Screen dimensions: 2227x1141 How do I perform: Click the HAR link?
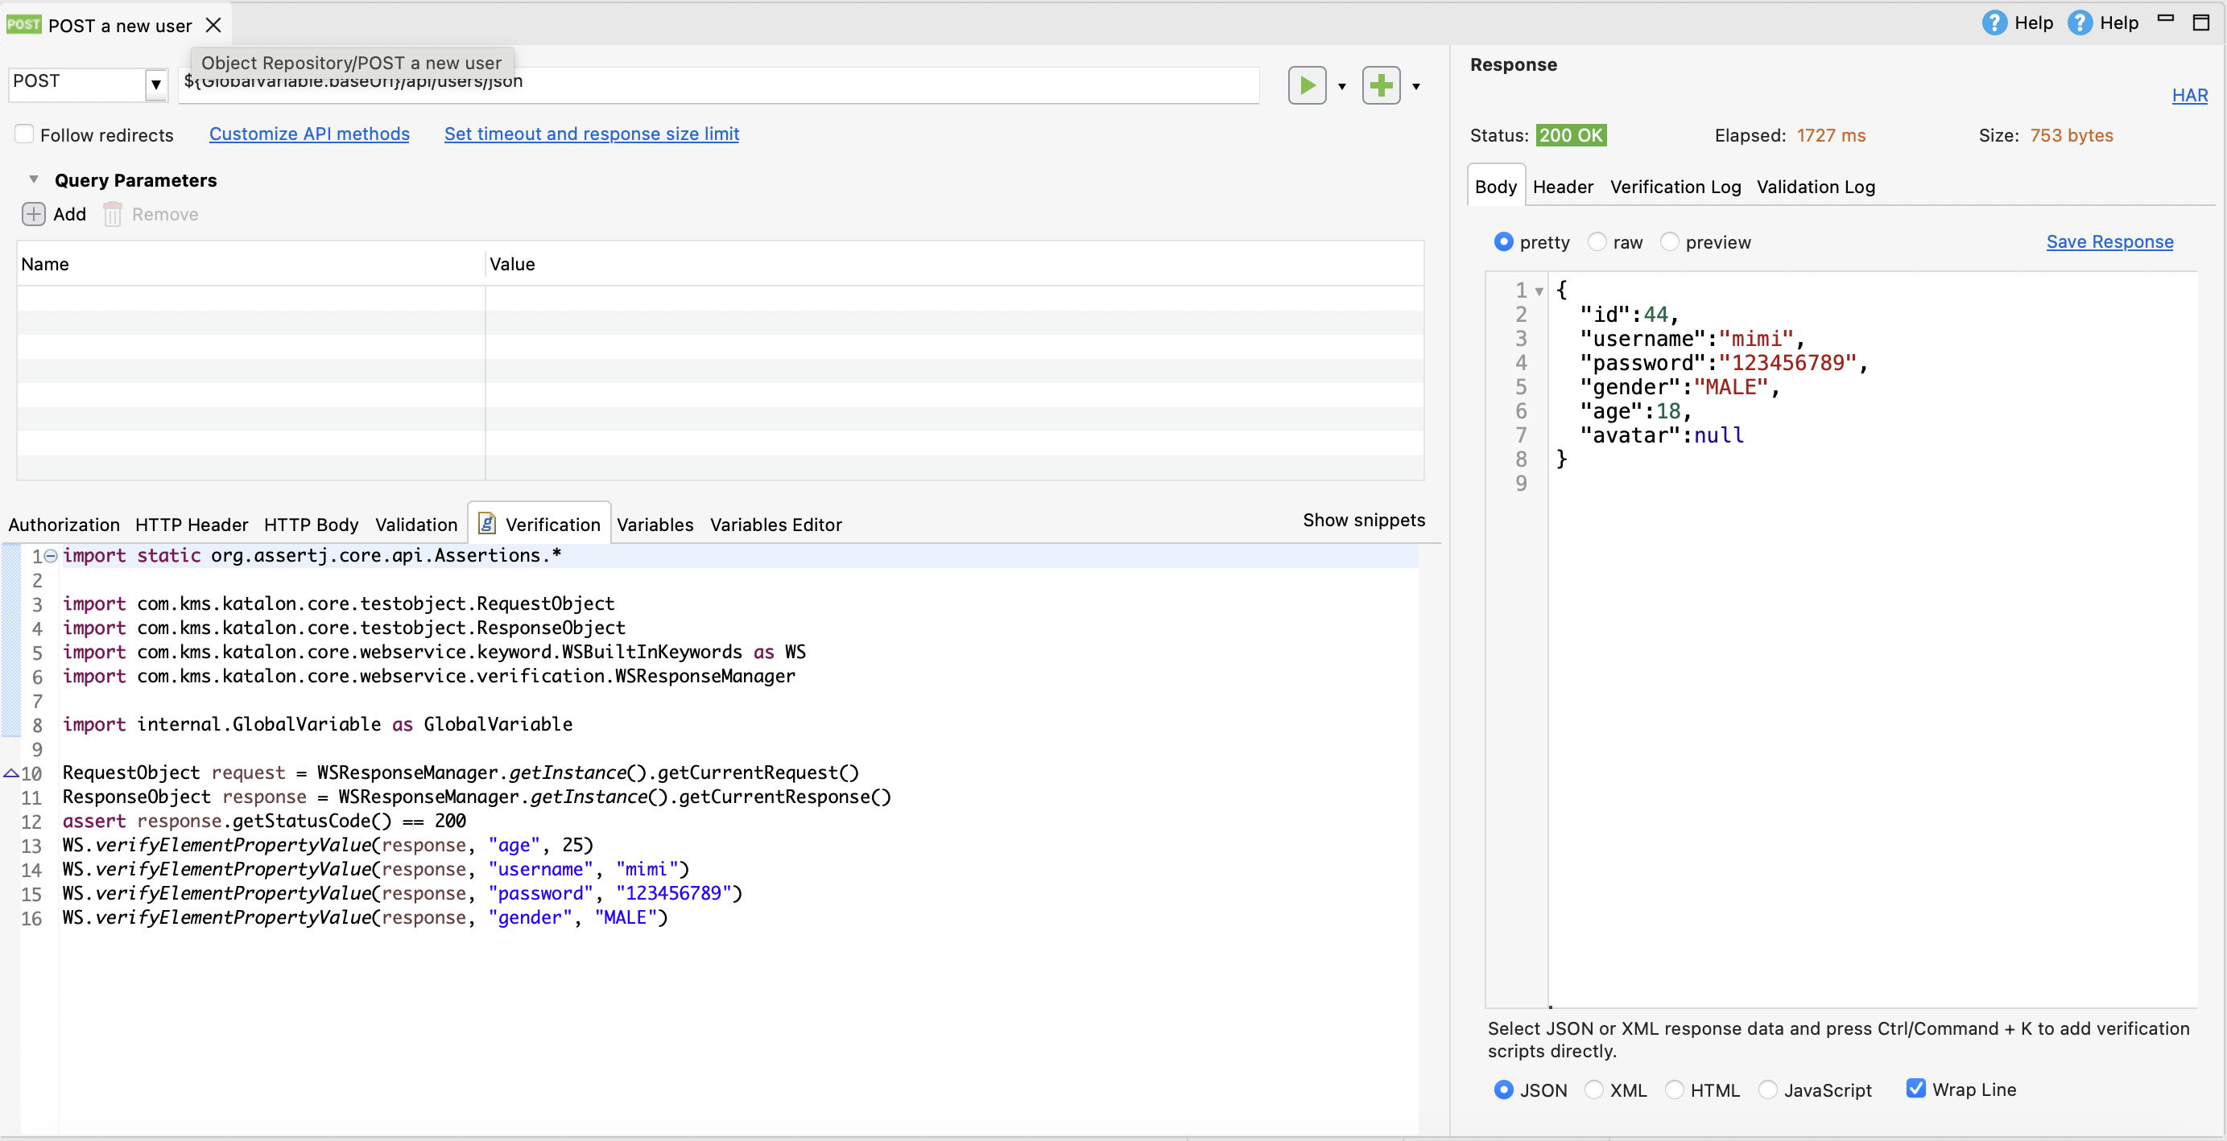2190,96
